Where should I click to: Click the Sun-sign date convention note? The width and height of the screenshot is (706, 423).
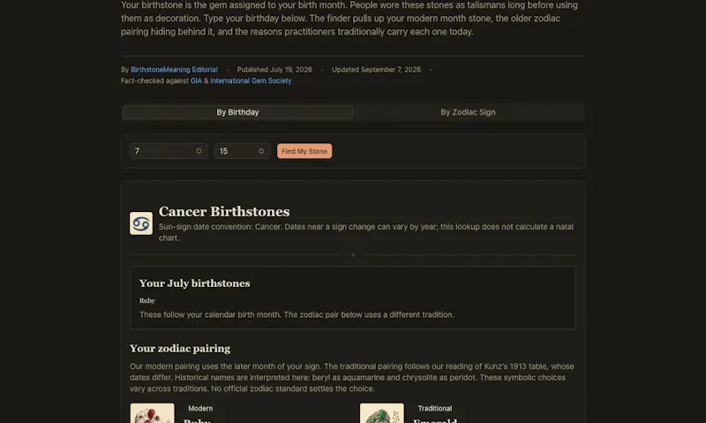[366, 232]
